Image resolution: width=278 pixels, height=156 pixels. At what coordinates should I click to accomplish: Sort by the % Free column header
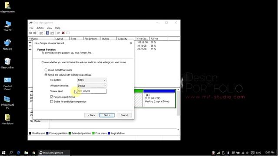pos(159,39)
